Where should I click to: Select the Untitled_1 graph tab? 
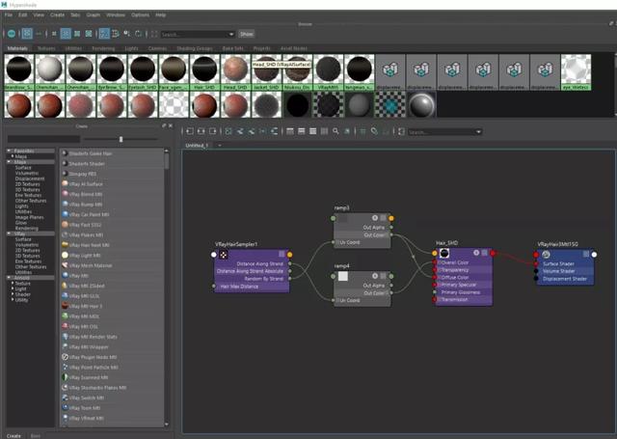(x=197, y=146)
